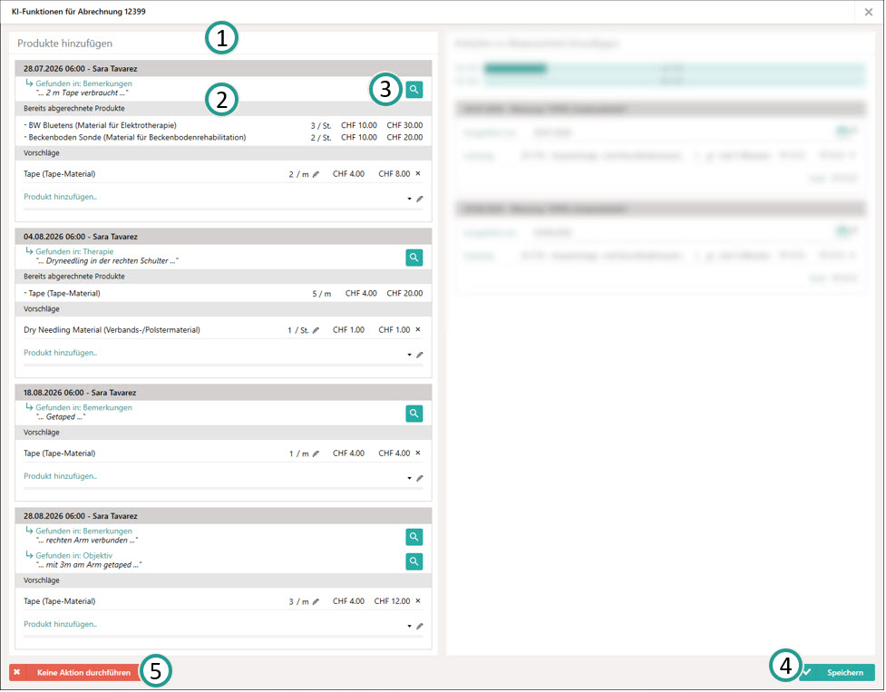886x692 pixels.
Task: Save with the Speichern button
Action: [837, 673]
